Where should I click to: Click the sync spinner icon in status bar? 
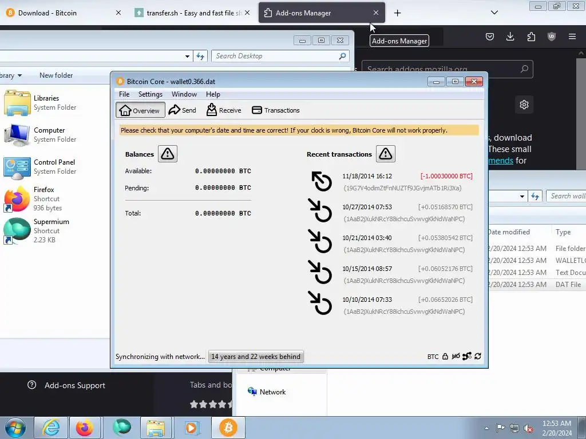pyautogui.click(x=478, y=357)
